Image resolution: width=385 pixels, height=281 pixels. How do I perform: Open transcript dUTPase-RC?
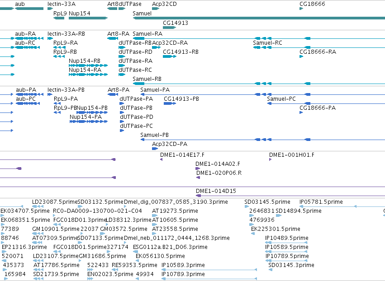[135, 70]
